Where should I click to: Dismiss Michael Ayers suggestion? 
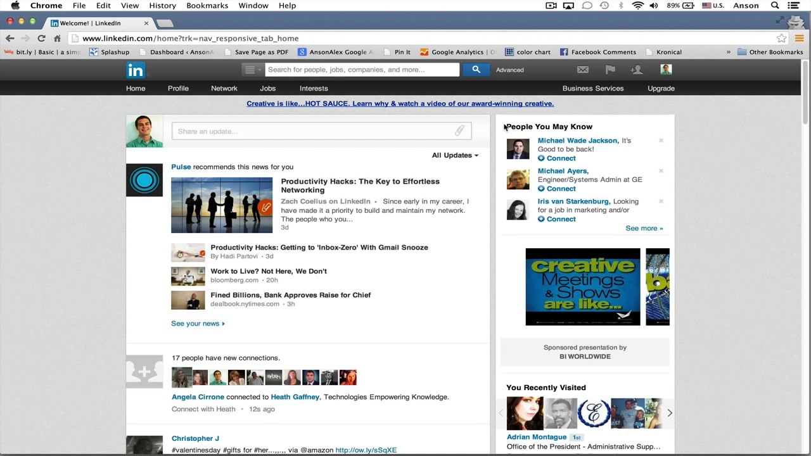tap(661, 171)
